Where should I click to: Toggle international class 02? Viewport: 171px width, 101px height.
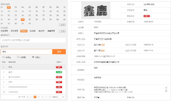(x=9, y=7)
